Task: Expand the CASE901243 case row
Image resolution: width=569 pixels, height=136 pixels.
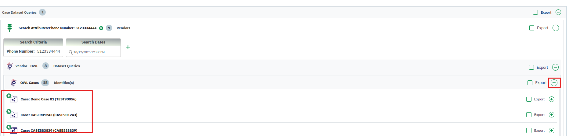Action: 552,115
